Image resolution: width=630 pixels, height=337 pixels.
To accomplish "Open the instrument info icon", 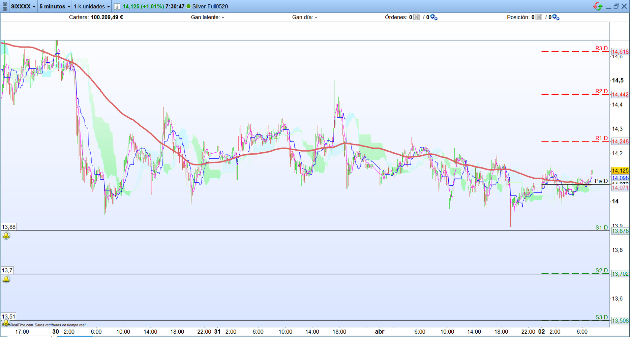I will [117, 7].
